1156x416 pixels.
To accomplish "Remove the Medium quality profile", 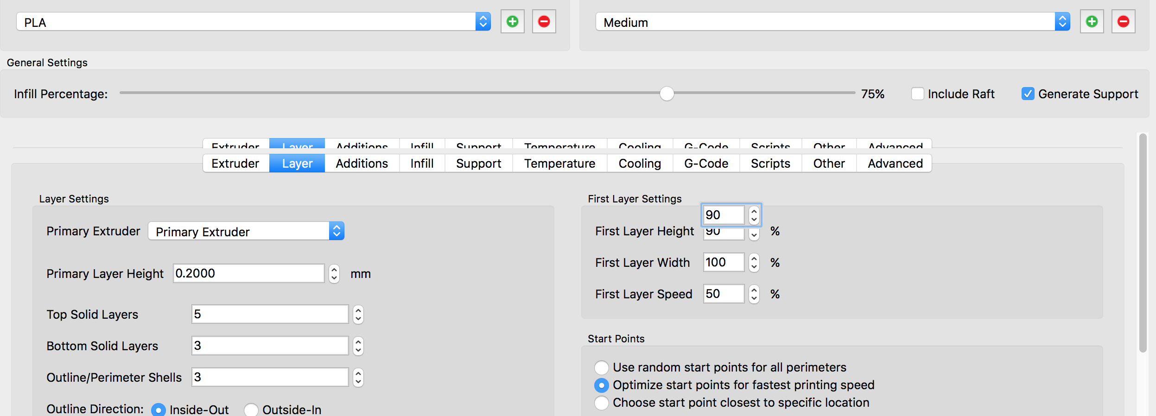I will pyautogui.click(x=1123, y=21).
